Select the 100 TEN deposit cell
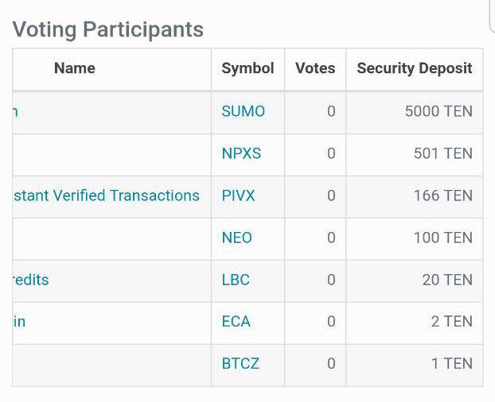The height and width of the screenshot is (402, 495). [x=415, y=239]
